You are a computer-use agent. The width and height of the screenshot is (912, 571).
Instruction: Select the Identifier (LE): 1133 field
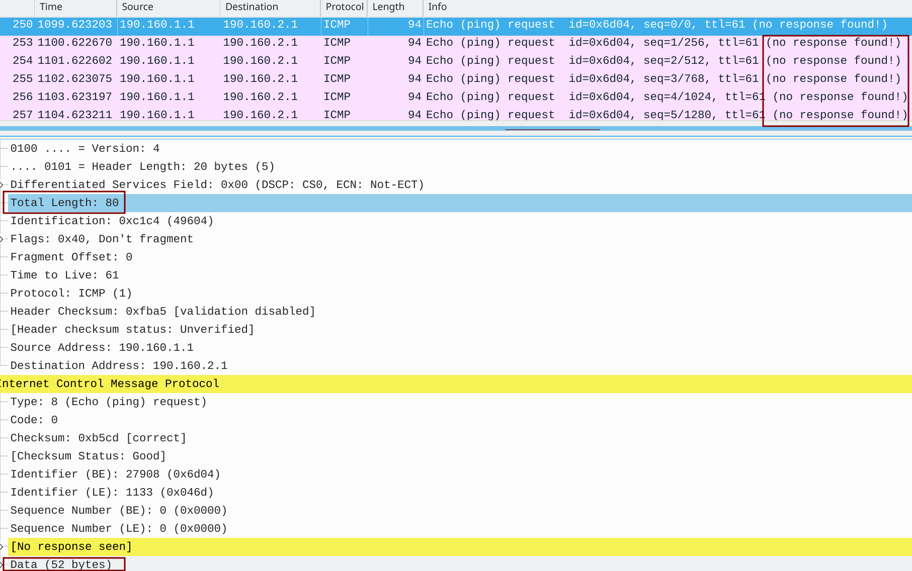click(x=111, y=492)
